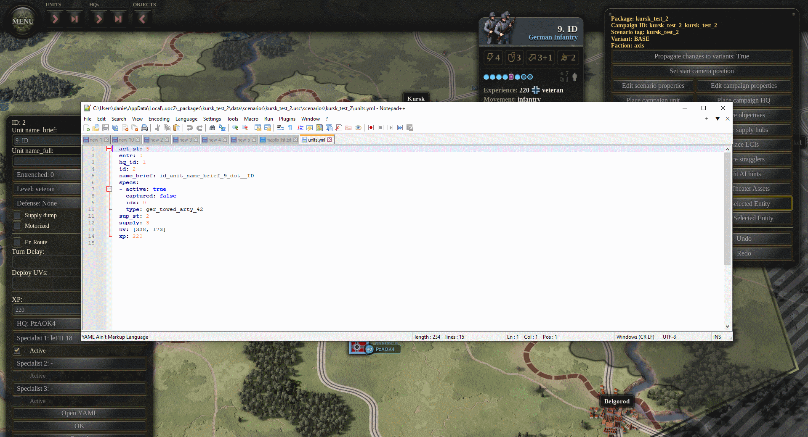Open the Specialist 3 selector

click(80, 389)
